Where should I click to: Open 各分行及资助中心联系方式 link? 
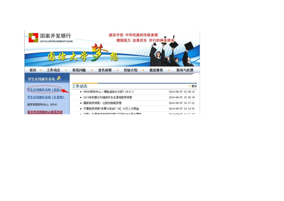point(45,112)
